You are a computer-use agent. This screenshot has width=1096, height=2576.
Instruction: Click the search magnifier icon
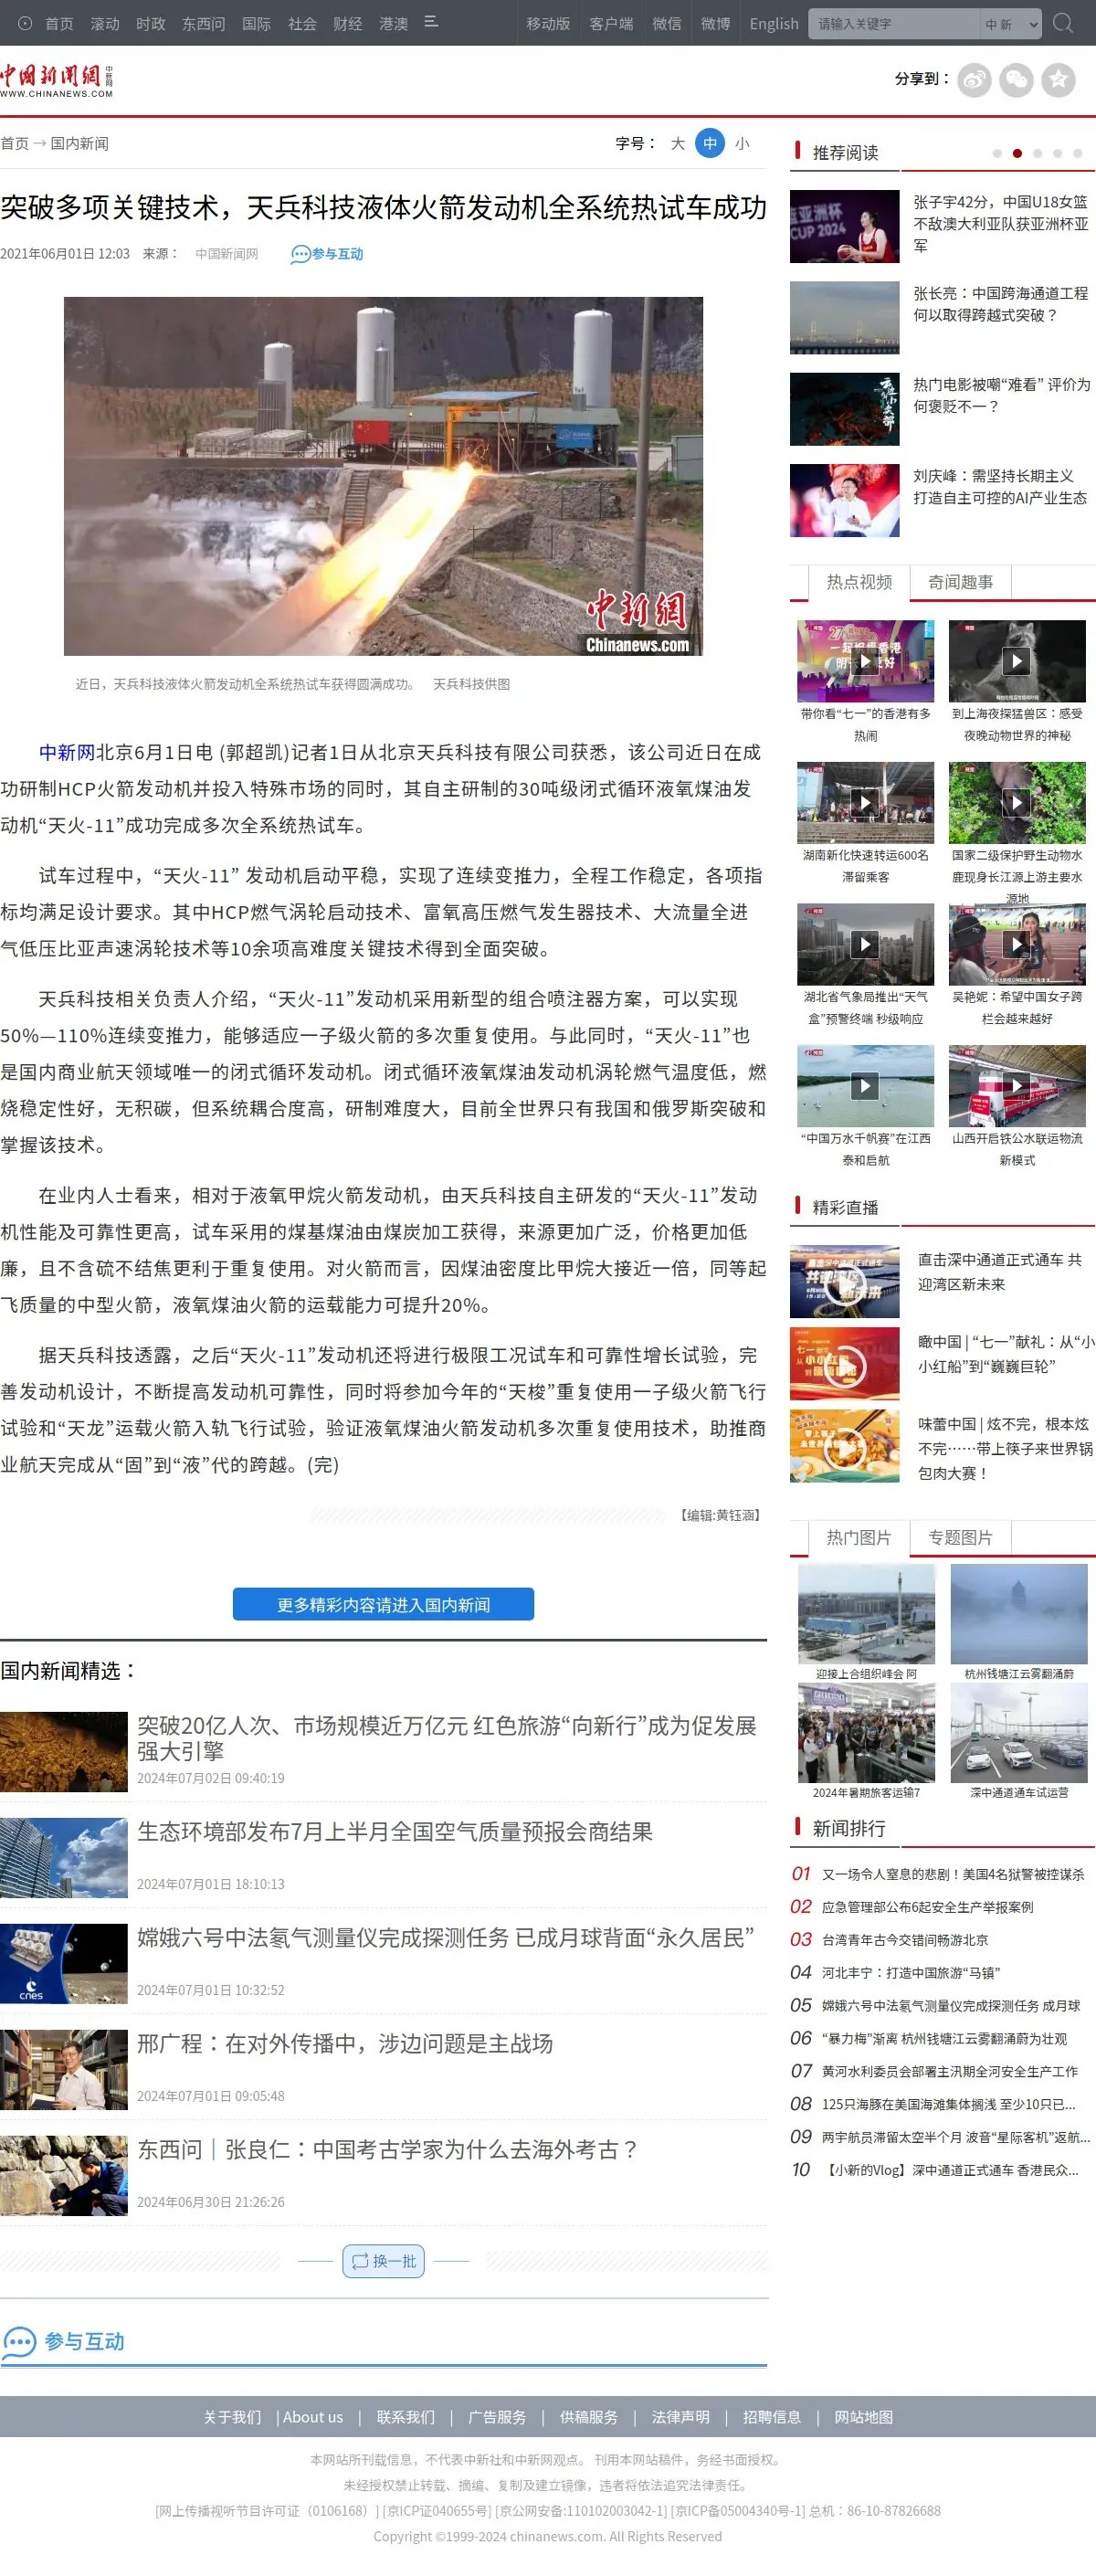(x=1063, y=23)
